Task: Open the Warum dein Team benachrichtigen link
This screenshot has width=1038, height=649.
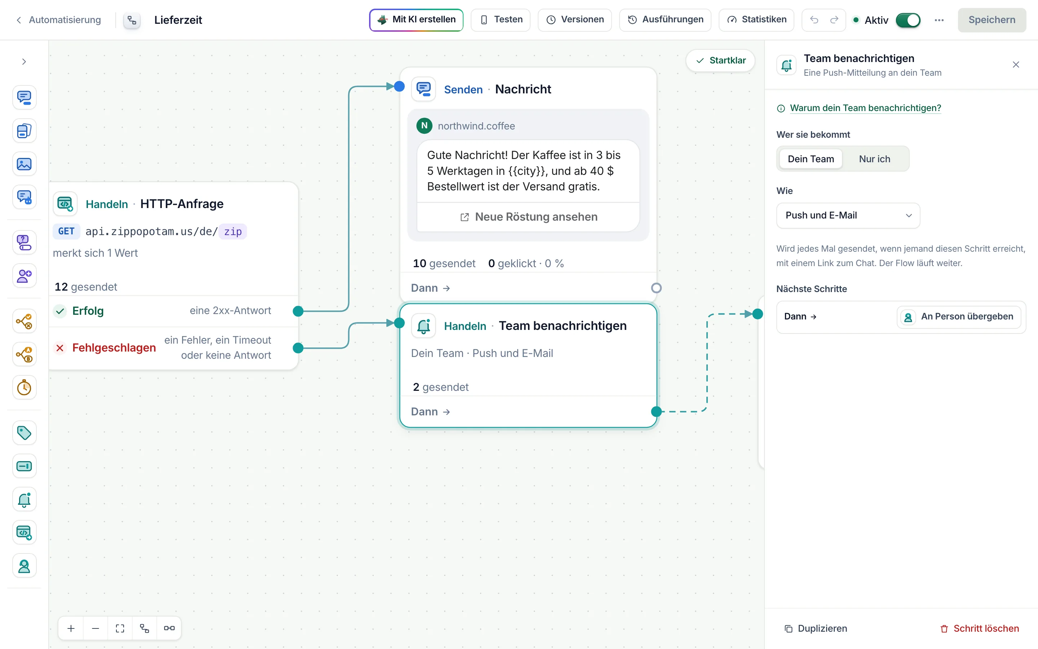Action: pyautogui.click(x=865, y=108)
